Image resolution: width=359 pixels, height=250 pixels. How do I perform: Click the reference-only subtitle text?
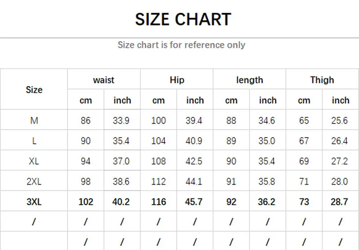coord(181,45)
